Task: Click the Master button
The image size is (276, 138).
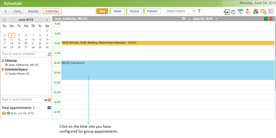Action: (33, 11)
